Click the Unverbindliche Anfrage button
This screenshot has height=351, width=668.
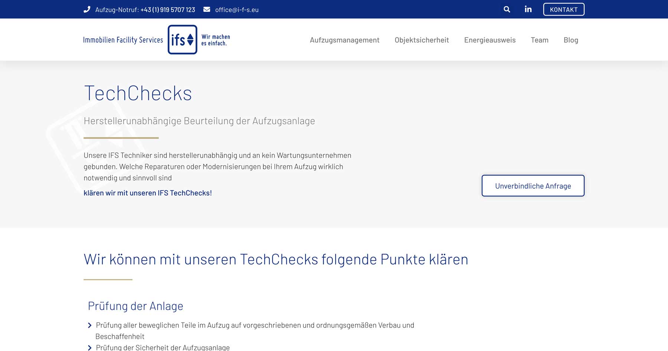533,186
